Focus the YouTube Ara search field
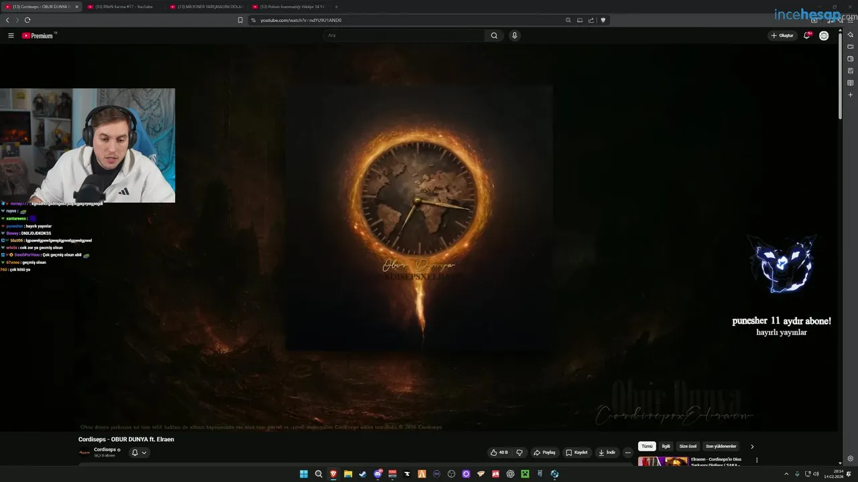The width and height of the screenshot is (858, 482). (404, 35)
